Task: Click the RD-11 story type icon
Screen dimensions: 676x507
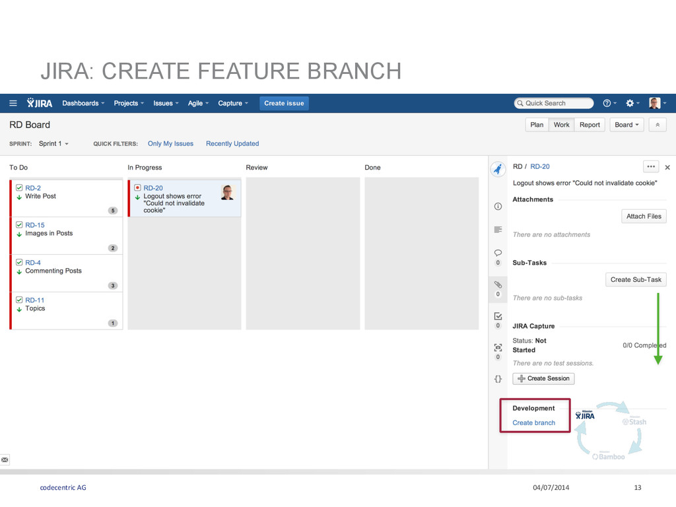Action: pyautogui.click(x=19, y=300)
